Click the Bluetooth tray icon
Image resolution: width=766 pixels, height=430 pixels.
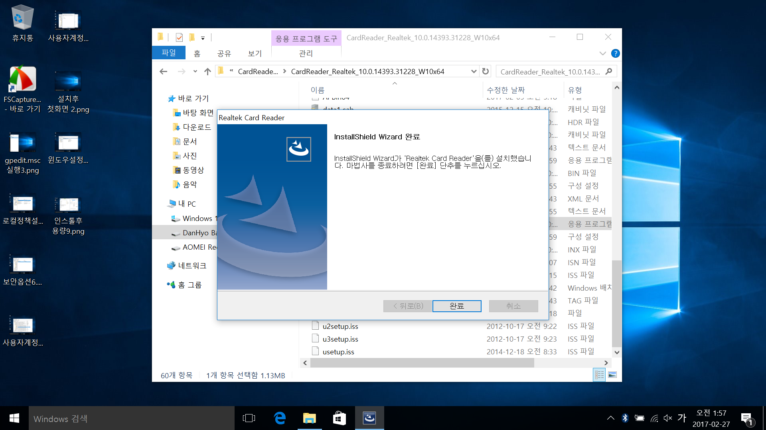pyautogui.click(x=625, y=418)
